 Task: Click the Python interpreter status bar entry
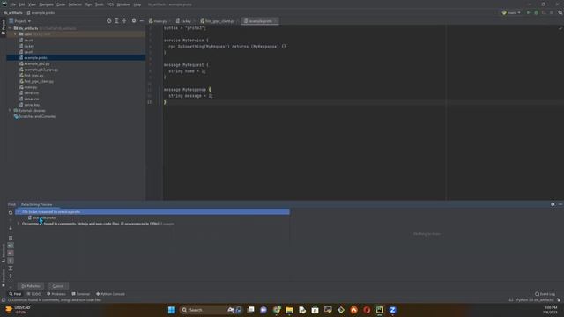[535, 299]
